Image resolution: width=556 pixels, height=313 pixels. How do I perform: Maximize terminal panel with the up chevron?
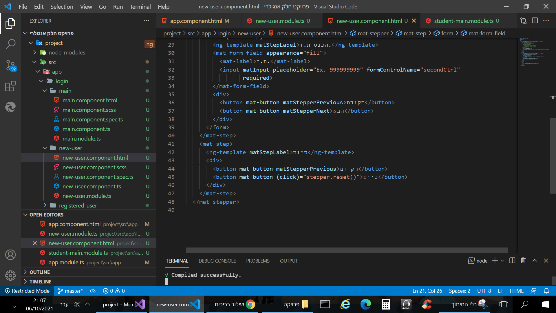coord(535,261)
